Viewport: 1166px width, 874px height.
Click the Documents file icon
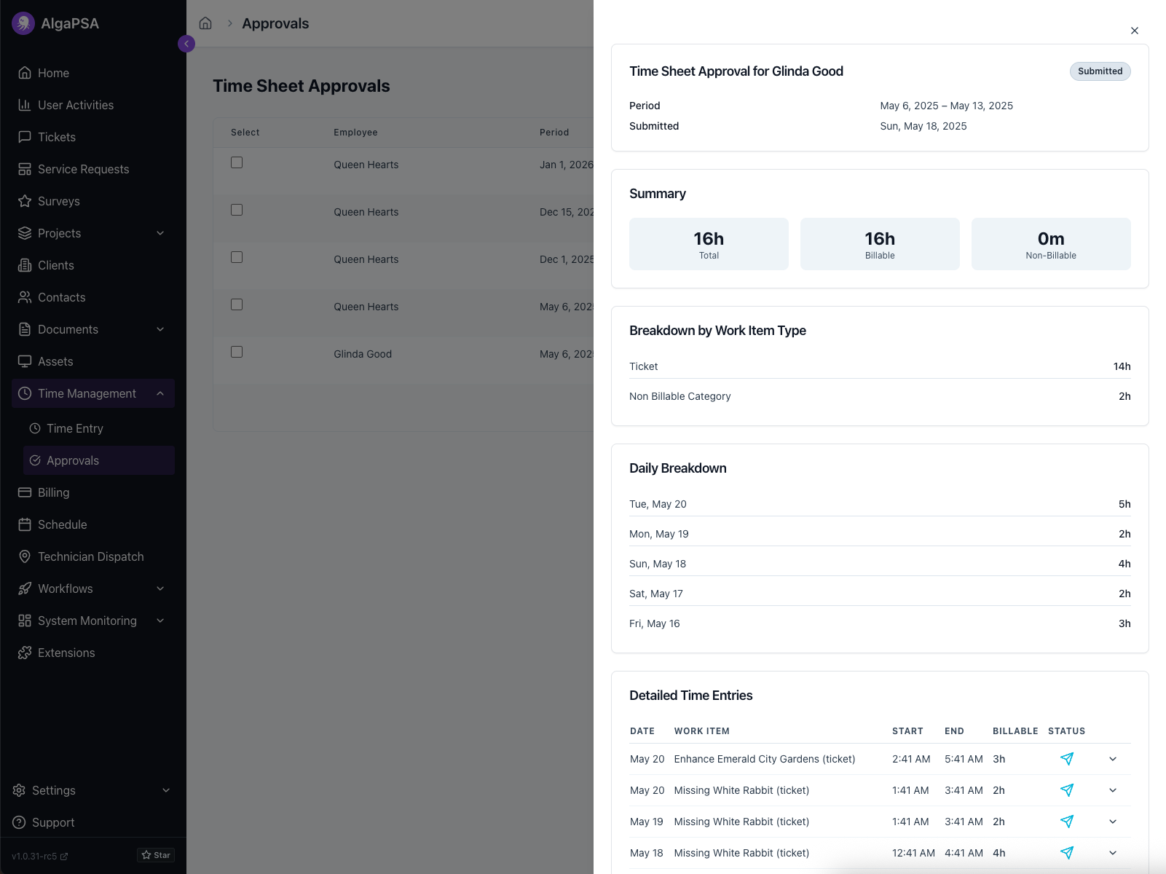tap(25, 329)
